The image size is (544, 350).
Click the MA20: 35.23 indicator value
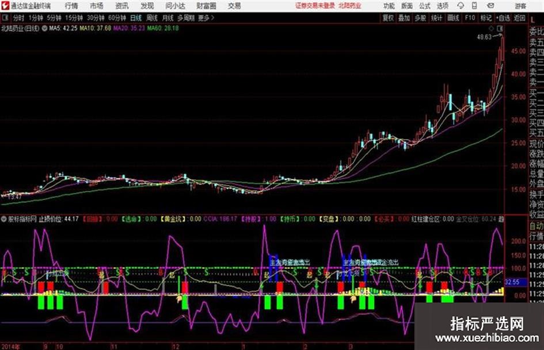point(129,28)
